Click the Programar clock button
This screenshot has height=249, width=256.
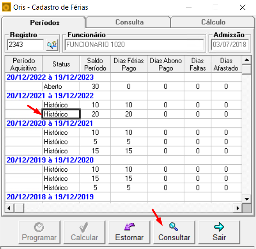pos(39,232)
